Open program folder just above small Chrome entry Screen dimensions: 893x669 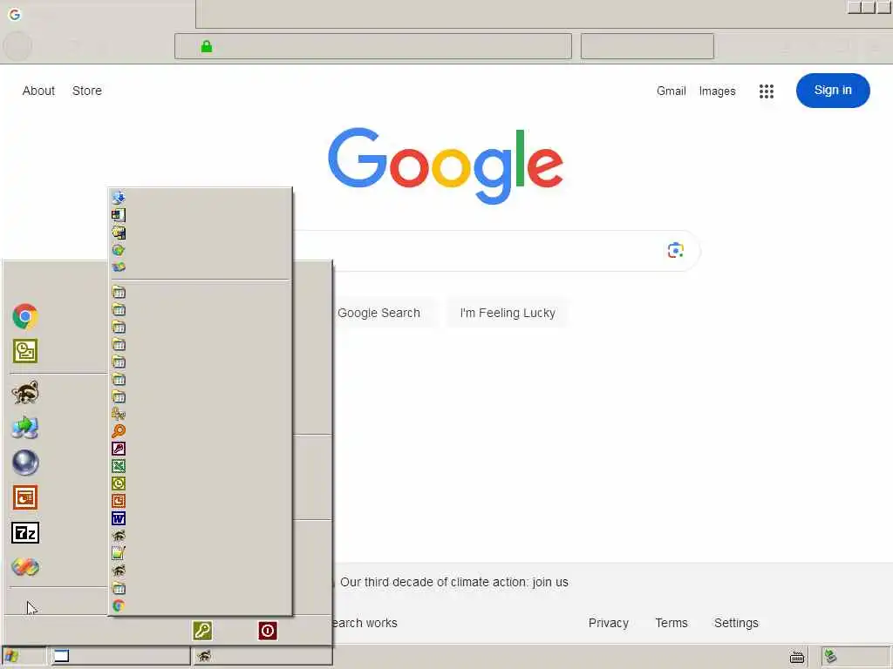[119, 588]
